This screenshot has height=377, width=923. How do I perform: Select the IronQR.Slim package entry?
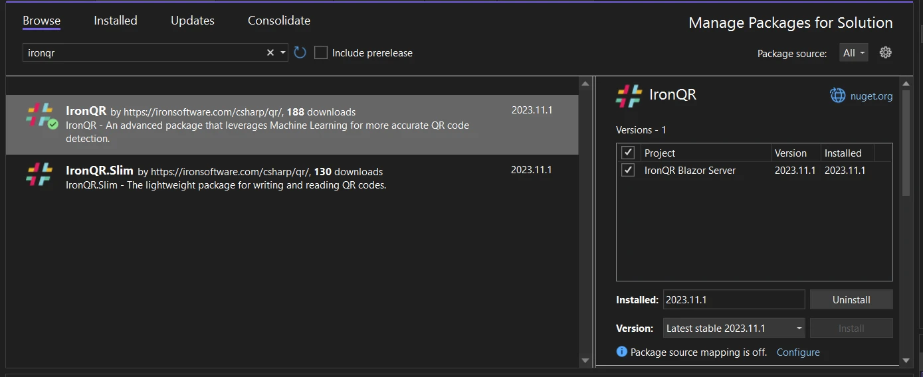266,178
